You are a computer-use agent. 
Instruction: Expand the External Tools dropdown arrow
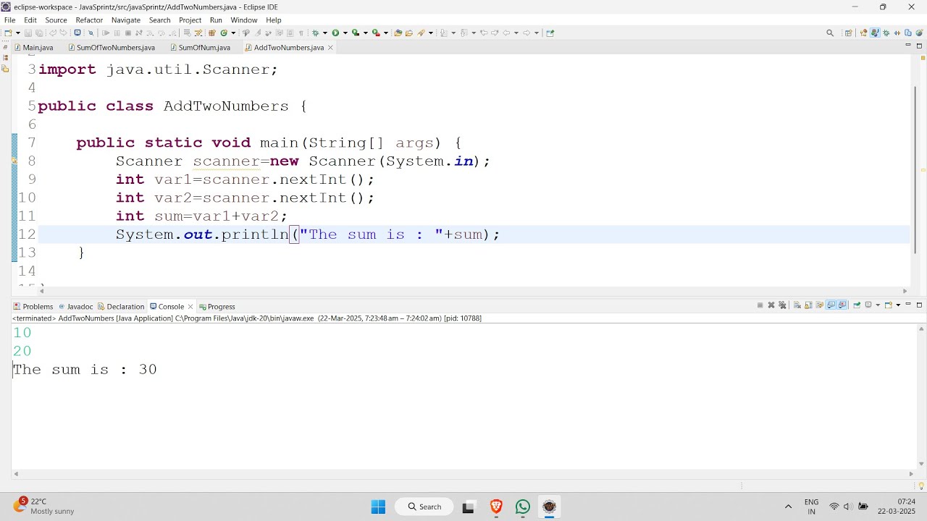386,33
